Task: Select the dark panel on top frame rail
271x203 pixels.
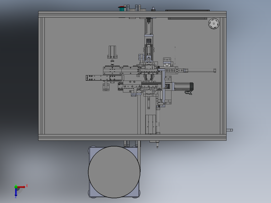Action: pos(188,10)
